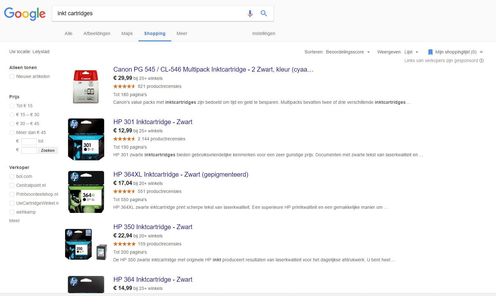The image size is (496, 296).
Task: Tick the Nieuwe artikelen checkbox
Action: (12, 77)
